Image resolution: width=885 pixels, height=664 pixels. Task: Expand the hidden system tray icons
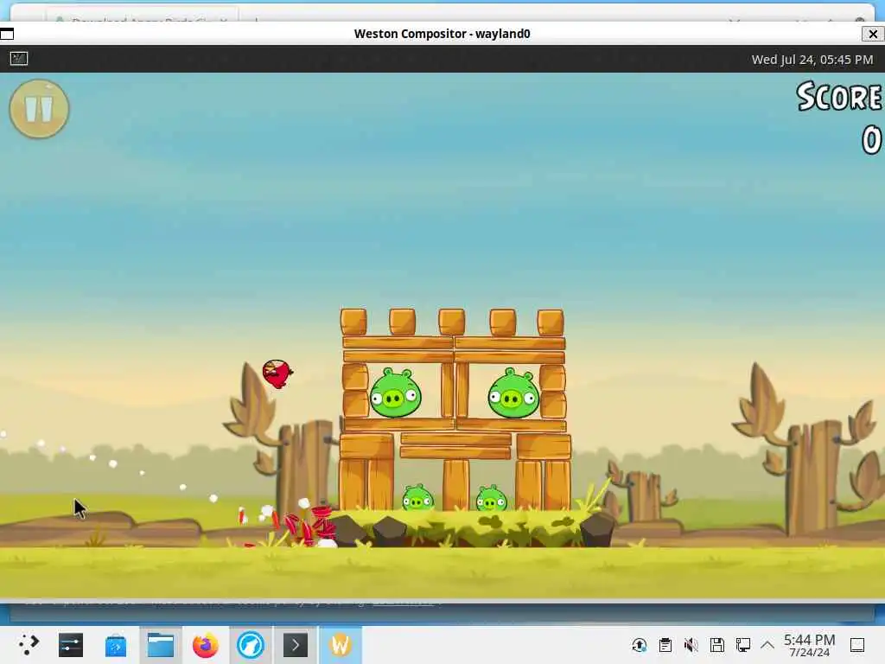point(767,645)
